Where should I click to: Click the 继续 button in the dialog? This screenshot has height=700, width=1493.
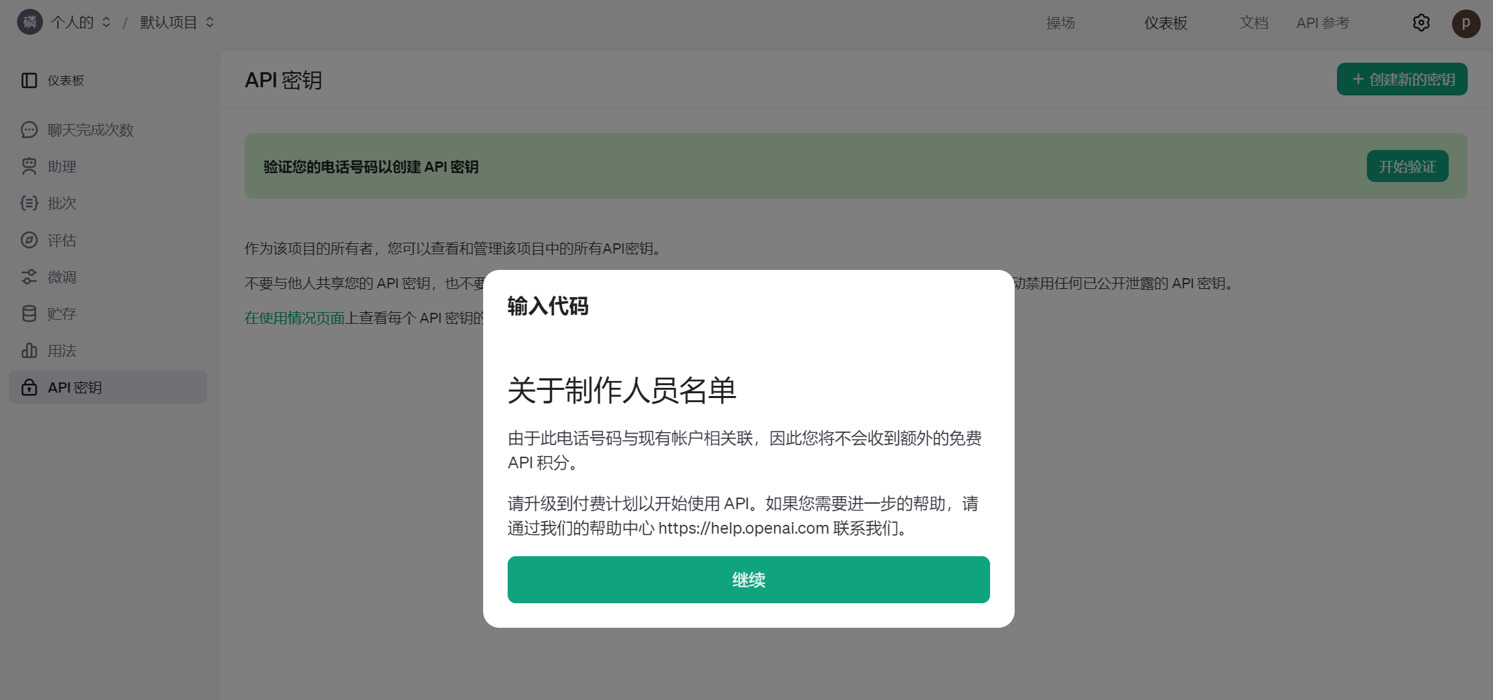(748, 579)
